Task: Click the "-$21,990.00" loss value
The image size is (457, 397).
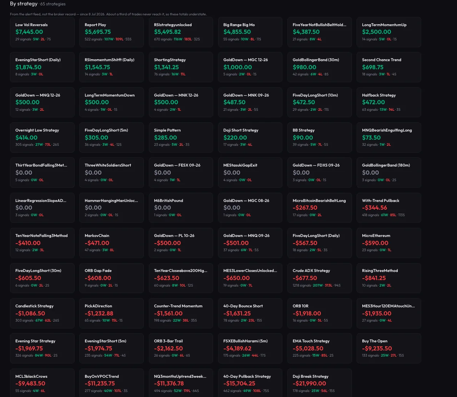Action: pyautogui.click(x=309, y=384)
